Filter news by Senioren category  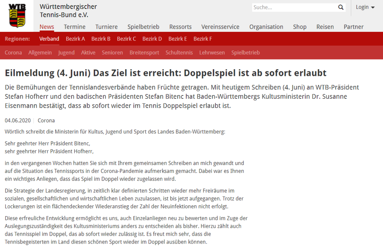pyautogui.click(x=112, y=52)
